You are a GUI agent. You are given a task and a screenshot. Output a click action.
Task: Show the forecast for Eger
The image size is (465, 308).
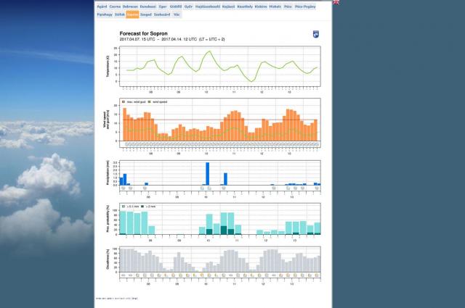point(163,7)
